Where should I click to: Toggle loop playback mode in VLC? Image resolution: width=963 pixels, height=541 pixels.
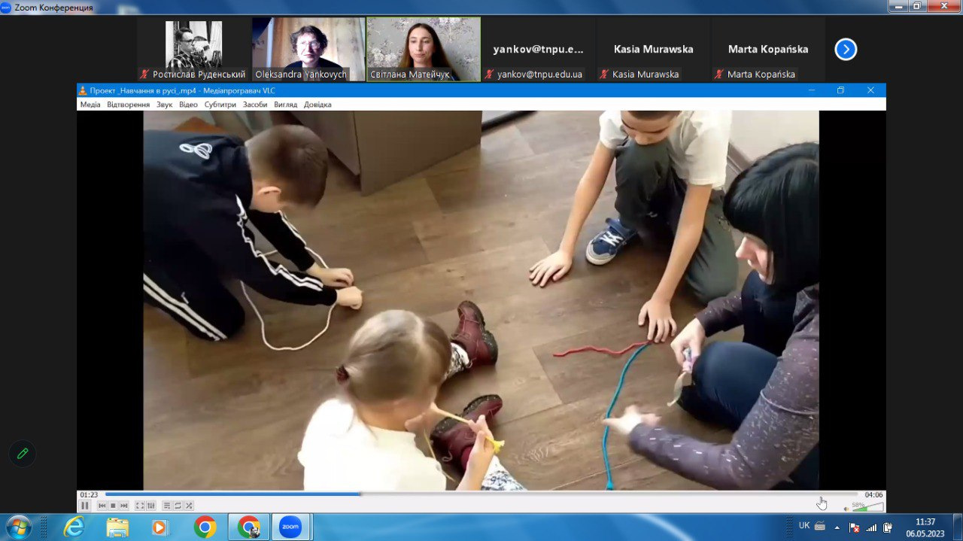(x=178, y=506)
